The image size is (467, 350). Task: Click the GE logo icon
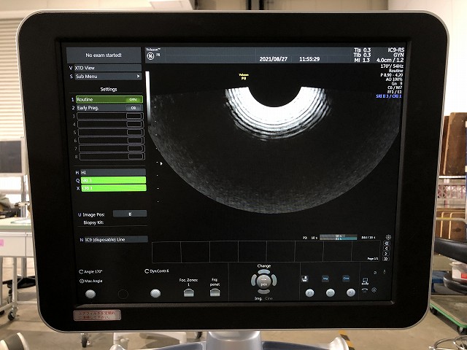[x=150, y=56]
